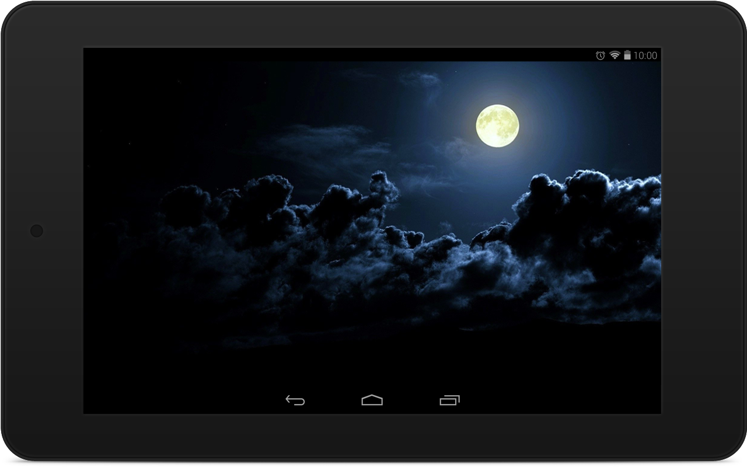Tap the Wi-Fi signal status icon

(x=615, y=55)
